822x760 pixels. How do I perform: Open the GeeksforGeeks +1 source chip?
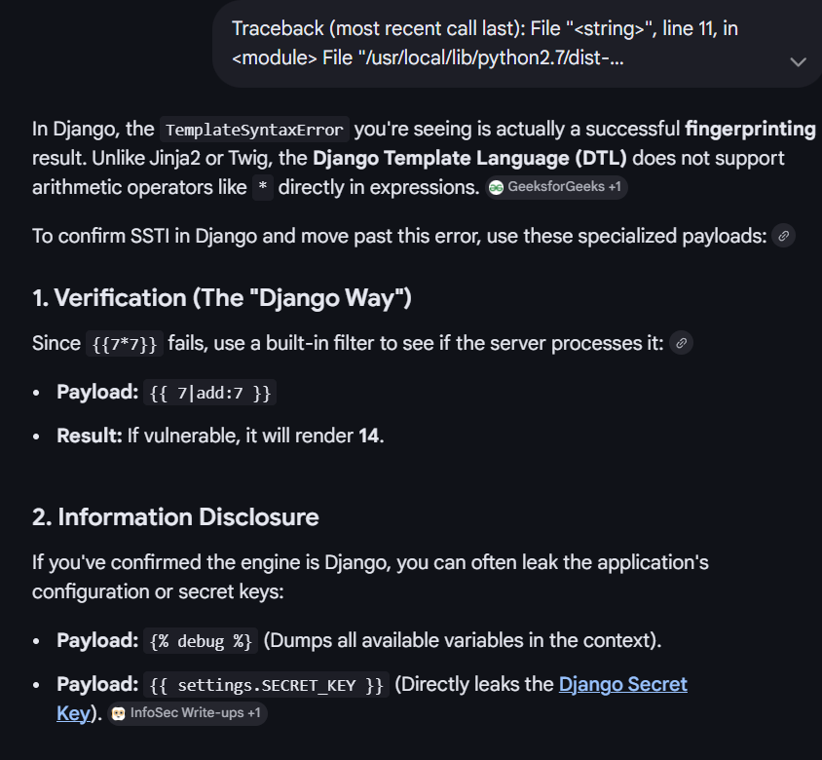(x=556, y=188)
